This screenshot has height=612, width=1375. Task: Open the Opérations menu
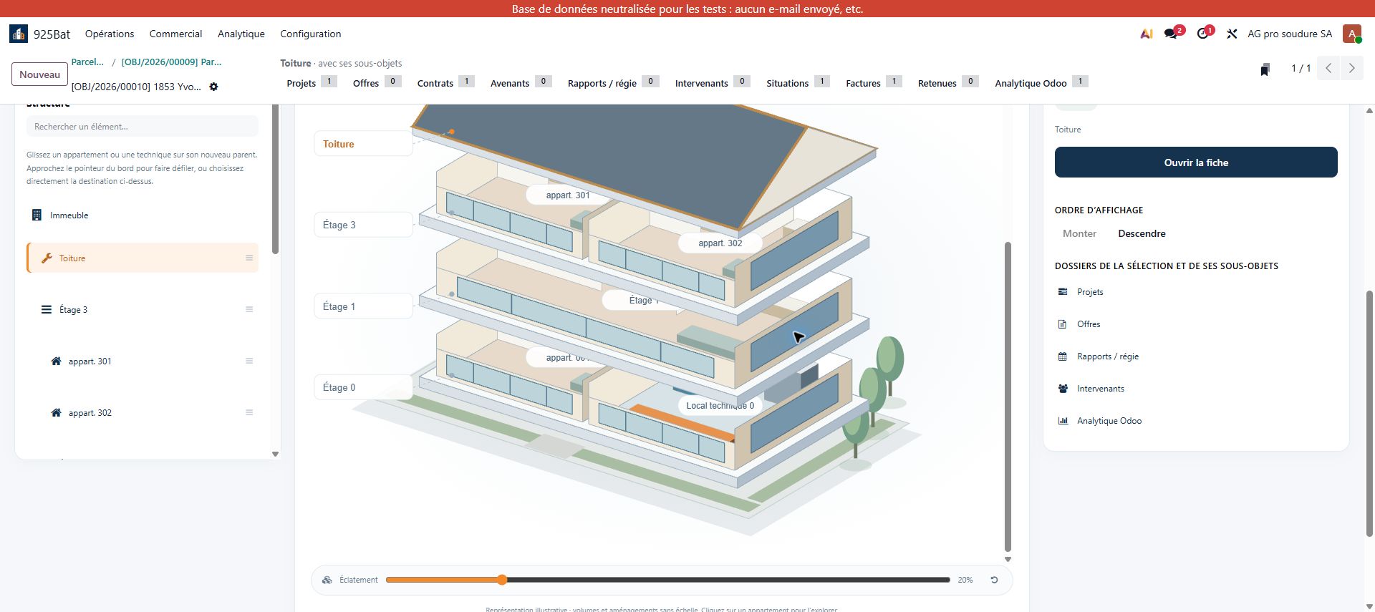110,34
